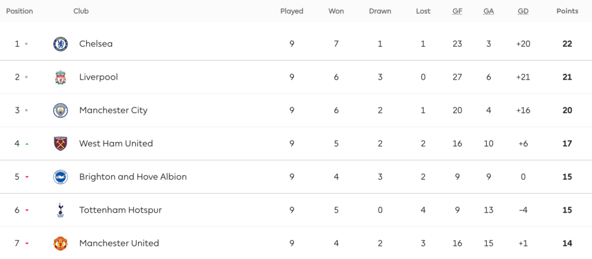Click West Ham's green up-arrow movement indicator
The width and height of the screenshot is (592, 259).
click(27, 144)
